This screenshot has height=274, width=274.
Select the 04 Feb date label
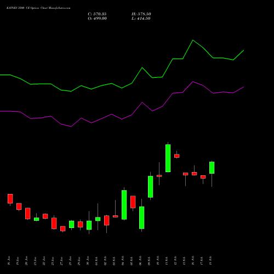click(123, 261)
